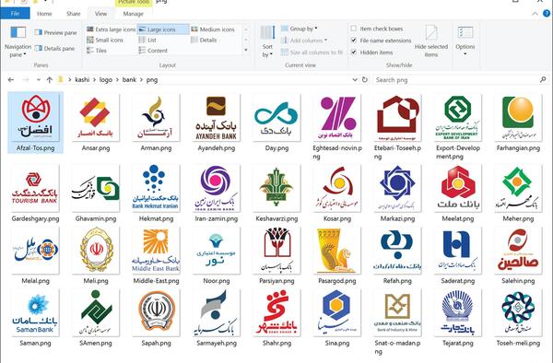The image size is (553, 363).
Task: Select Export-Development.png file icon
Action: pos(457,117)
